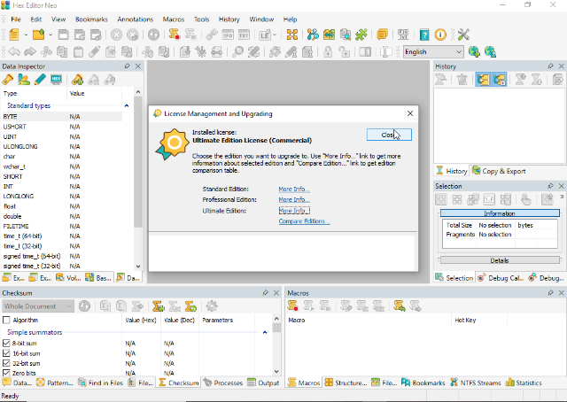This screenshot has height=402, width=567.
Task: Click the puzzle piece plugin toolbar icon
Action: pyautogui.click(x=361, y=35)
